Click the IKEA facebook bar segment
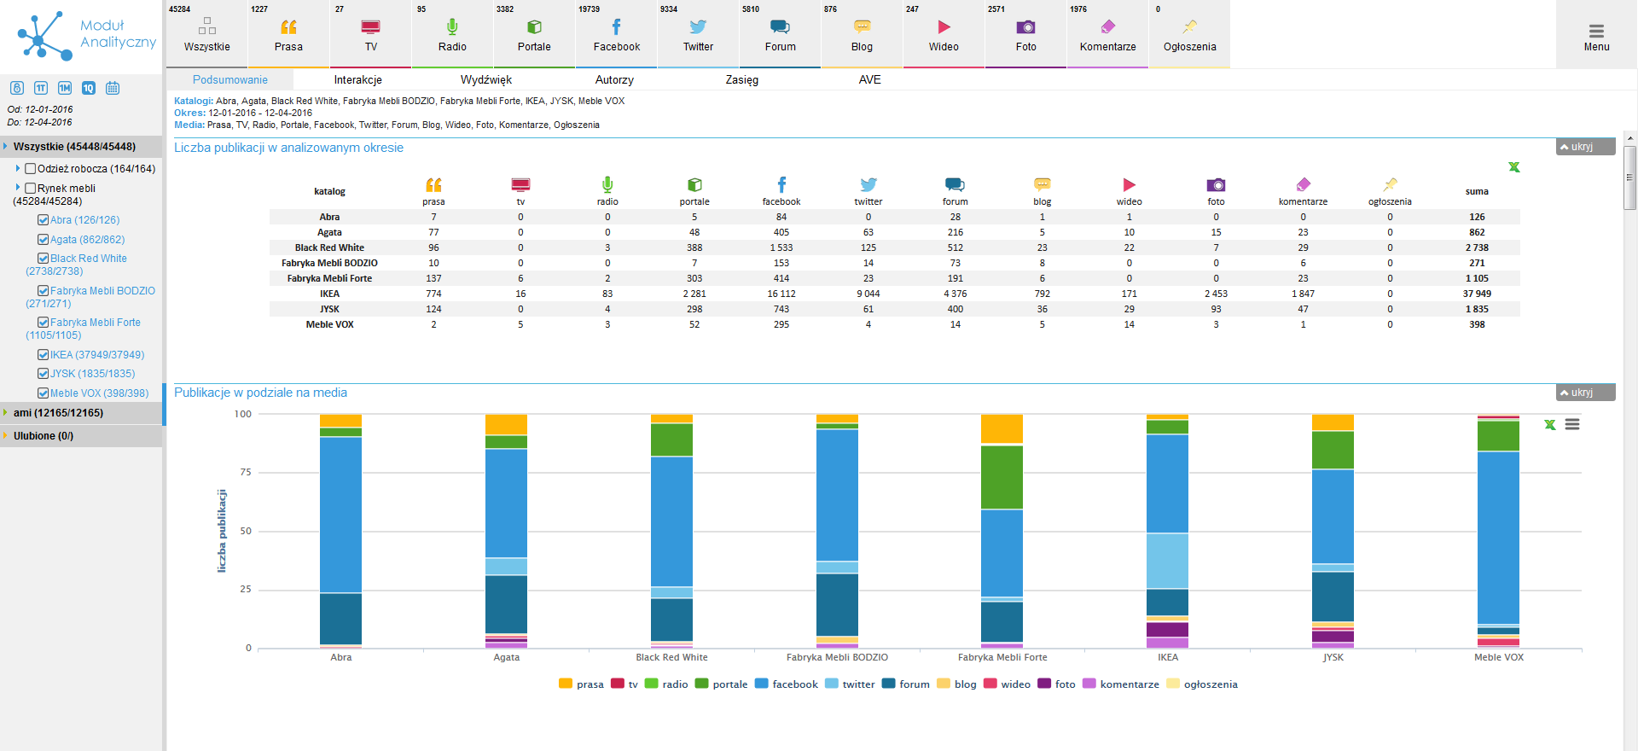The image size is (1638, 751). pos(1167,484)
